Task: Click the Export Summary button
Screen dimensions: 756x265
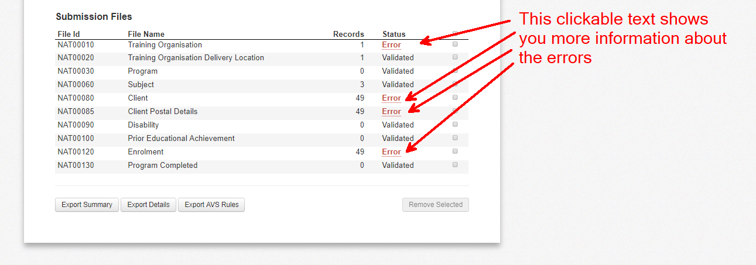Action: 87,205
